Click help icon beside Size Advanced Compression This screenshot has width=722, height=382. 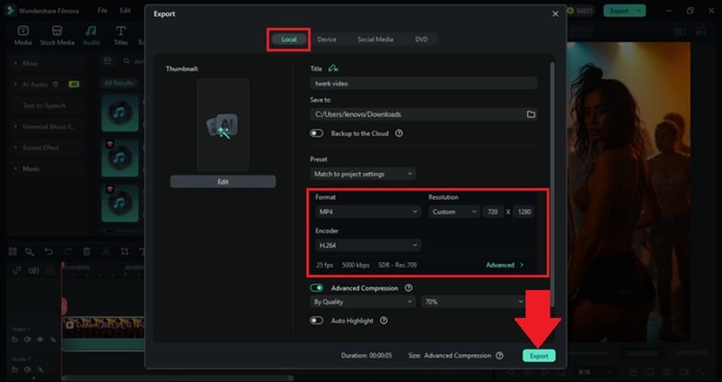point(499,355)
